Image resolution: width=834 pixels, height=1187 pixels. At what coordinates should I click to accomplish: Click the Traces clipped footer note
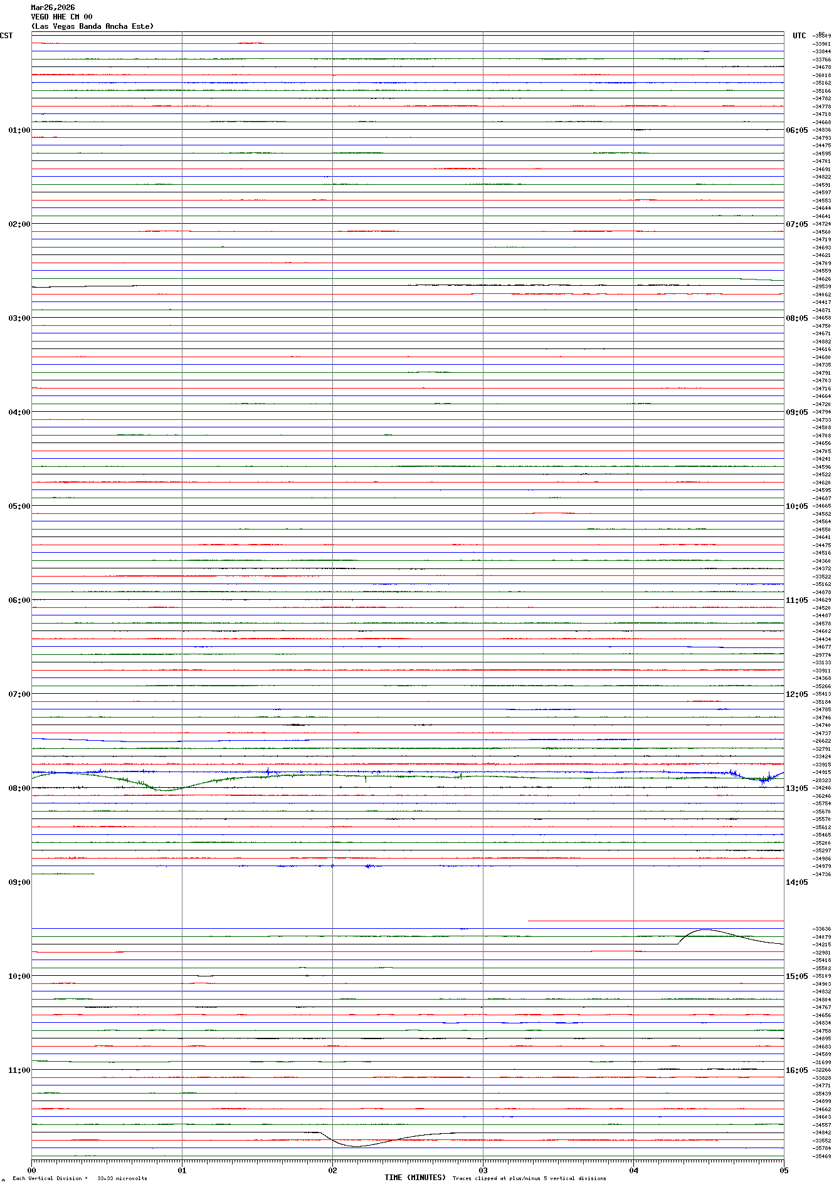529,1178
